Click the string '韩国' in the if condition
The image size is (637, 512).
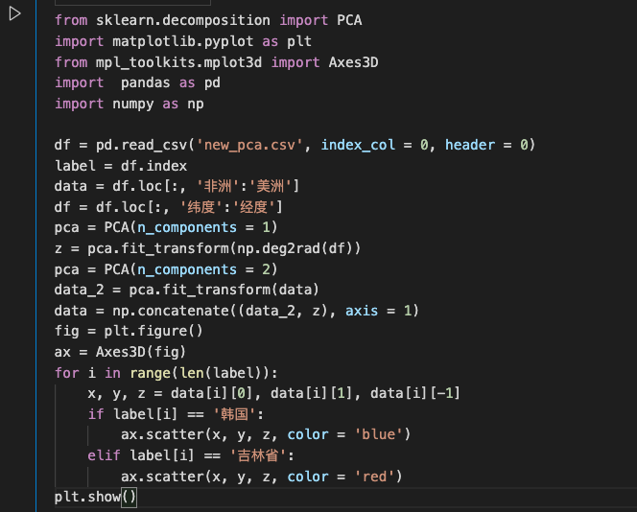234,414
